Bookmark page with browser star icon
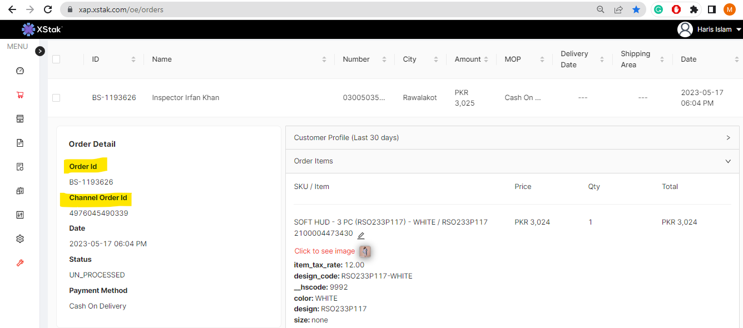The height and width of the screenshot is (328, 743). [636, 9]
